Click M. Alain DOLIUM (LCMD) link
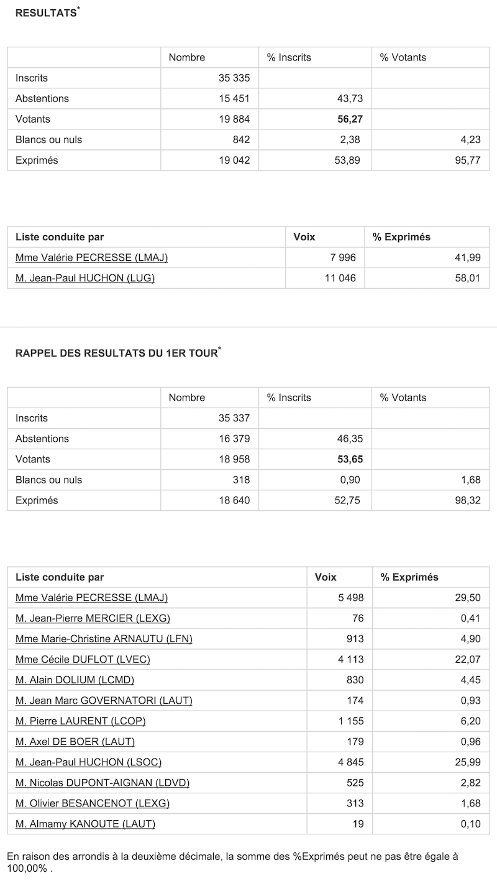The image size is (497, 886). [x=75, y=680]
